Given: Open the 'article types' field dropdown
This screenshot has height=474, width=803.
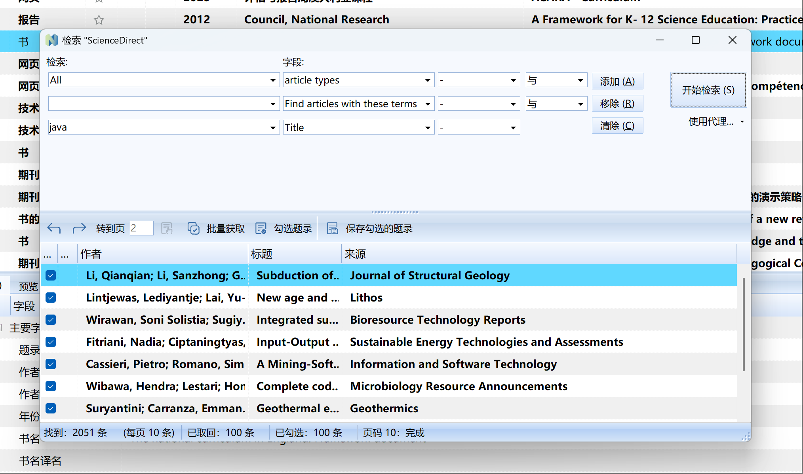Looking at the screenshot, I should 428,80.
